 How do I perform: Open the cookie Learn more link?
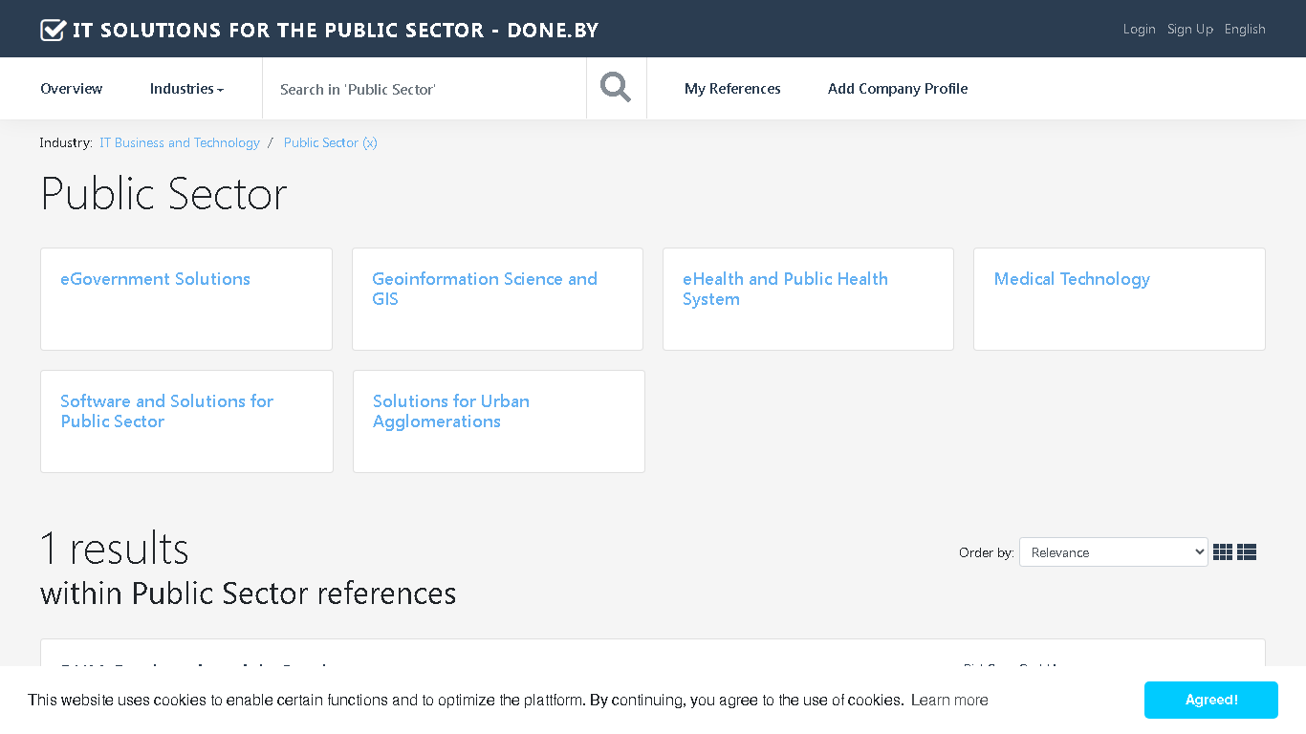[949, 701]
